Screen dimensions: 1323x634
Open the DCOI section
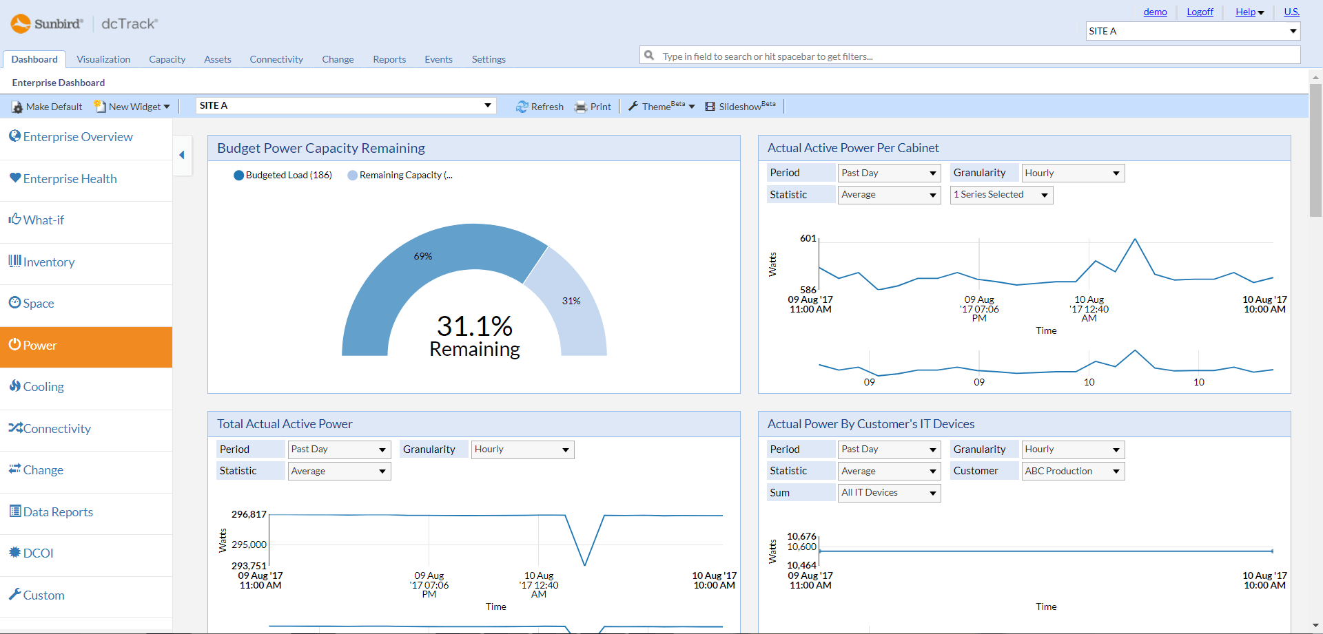(38, 553)
